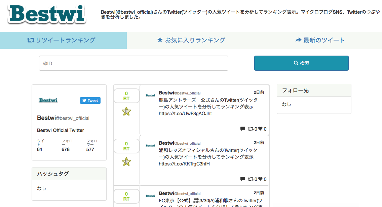Click the reply bubble icon on the Kashima Antlers tweet
This screenshot has width=382, height=207.
(x=243, y=129)
